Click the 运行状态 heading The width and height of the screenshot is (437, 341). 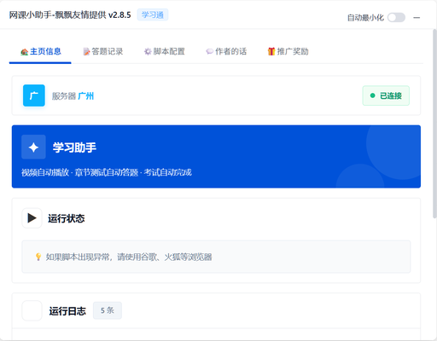click(67, 218)
